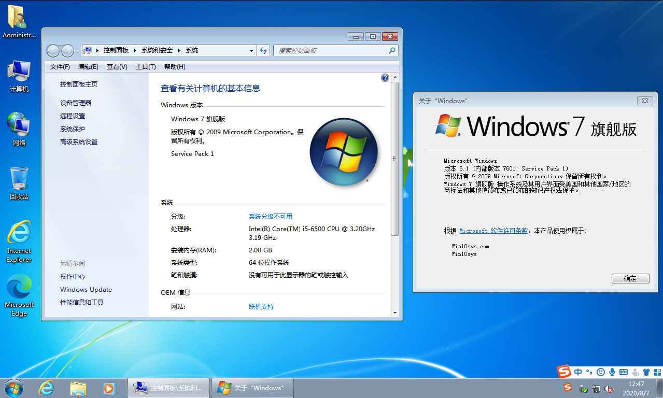Image resolution: width=663 pixels, height=398 pixels.
Task: Open 系统保护 from the left pane
Action: point(73,129)
